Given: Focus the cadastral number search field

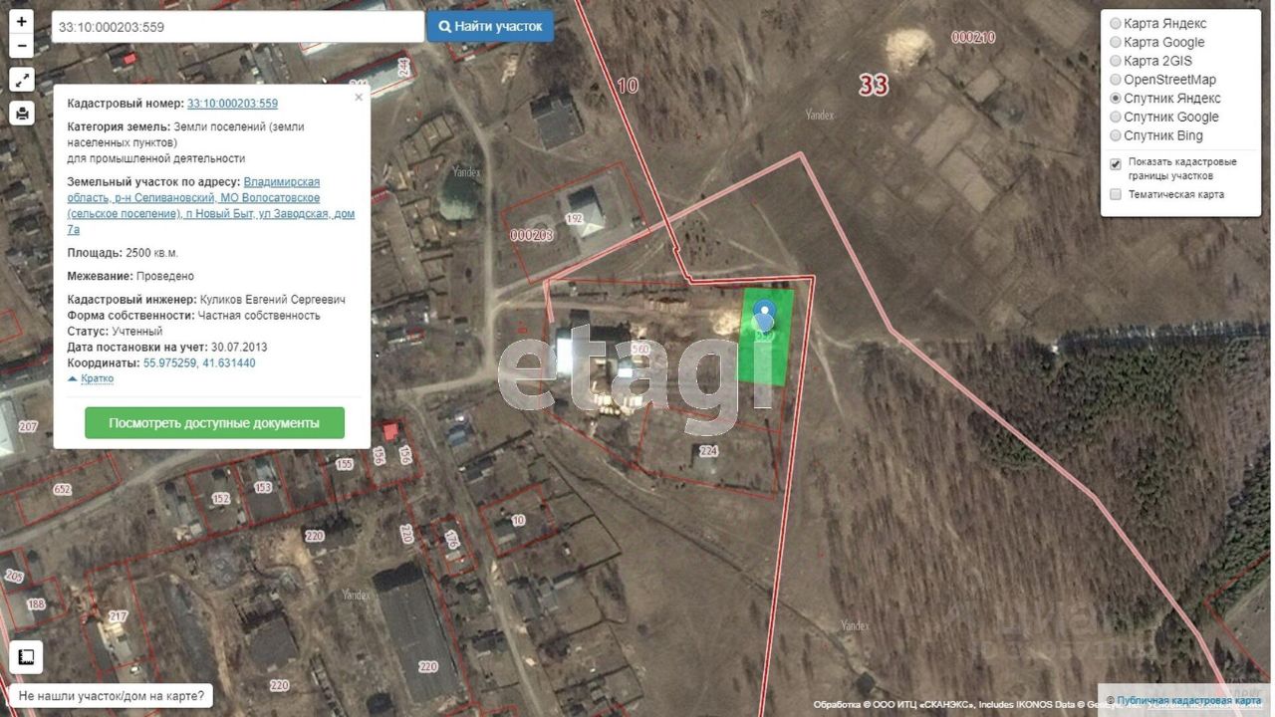Looking at the screenshot, I should pos(237,27).
